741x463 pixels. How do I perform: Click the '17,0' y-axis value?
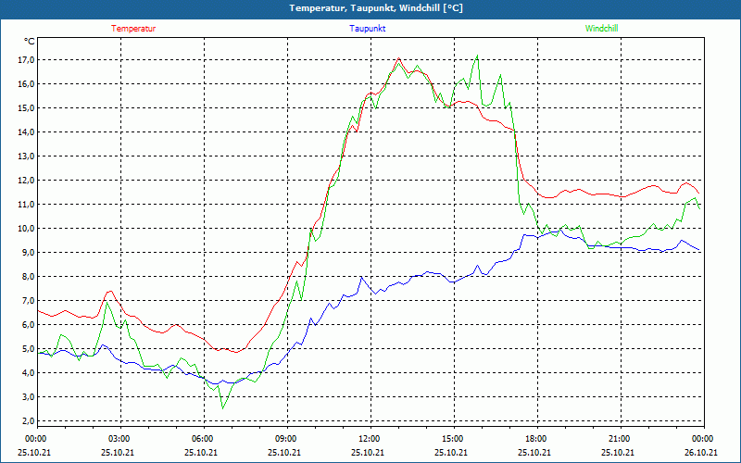(26, 60)
